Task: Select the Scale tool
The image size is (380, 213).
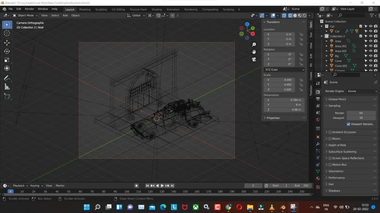Action: 7,60
